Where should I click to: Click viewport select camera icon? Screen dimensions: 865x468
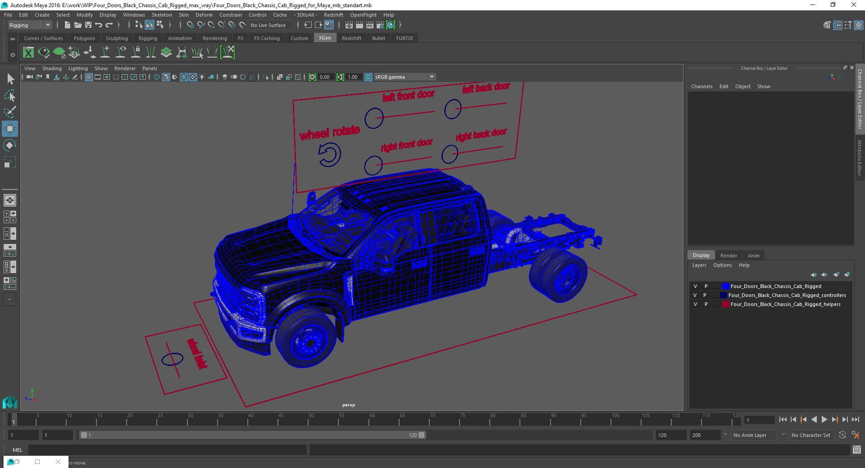[x=29, y=77]
